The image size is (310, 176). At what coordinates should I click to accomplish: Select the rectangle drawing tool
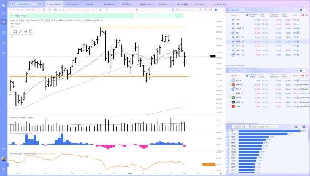tap(15, 31)
